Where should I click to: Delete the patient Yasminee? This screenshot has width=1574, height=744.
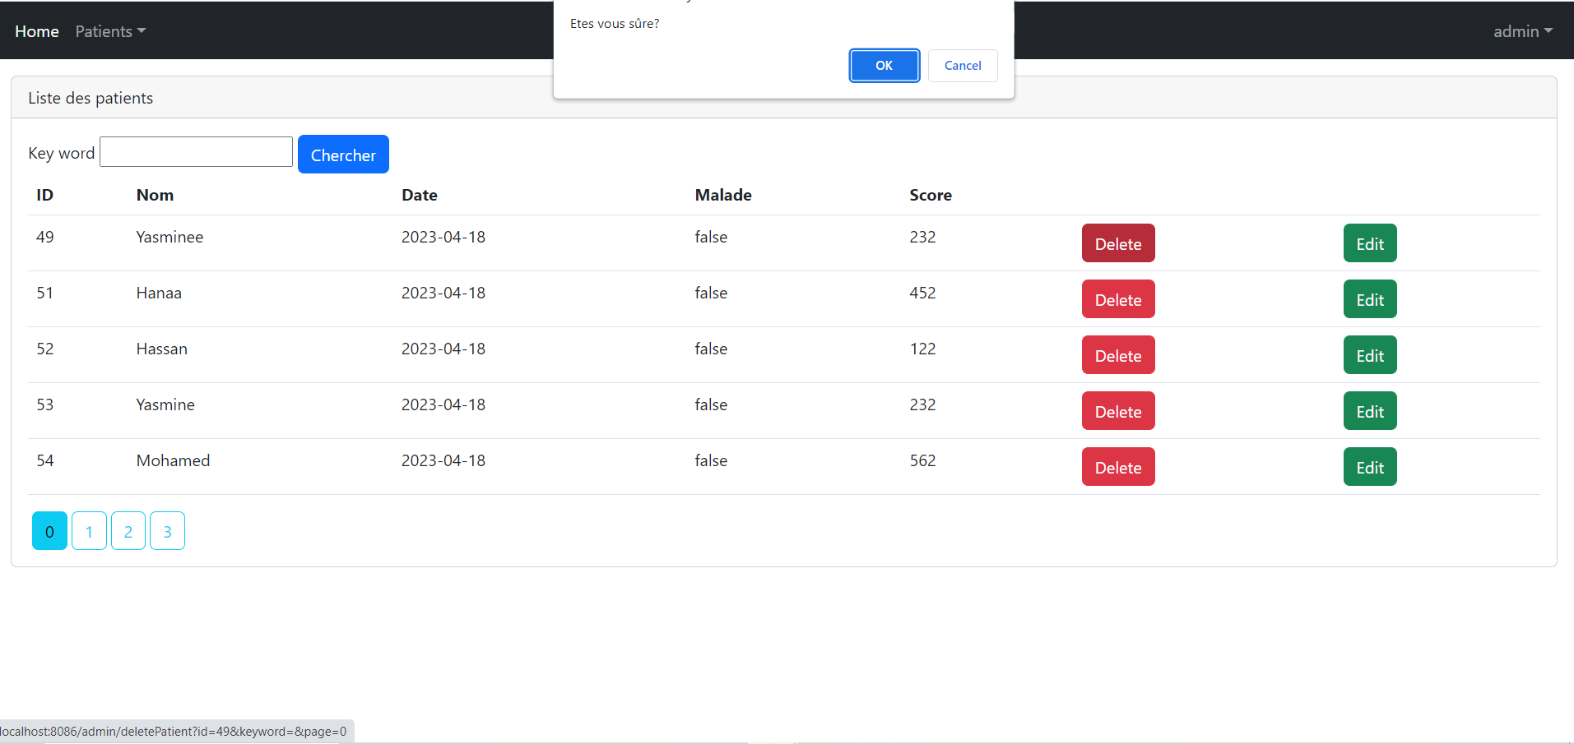[x=1117, y=243]
